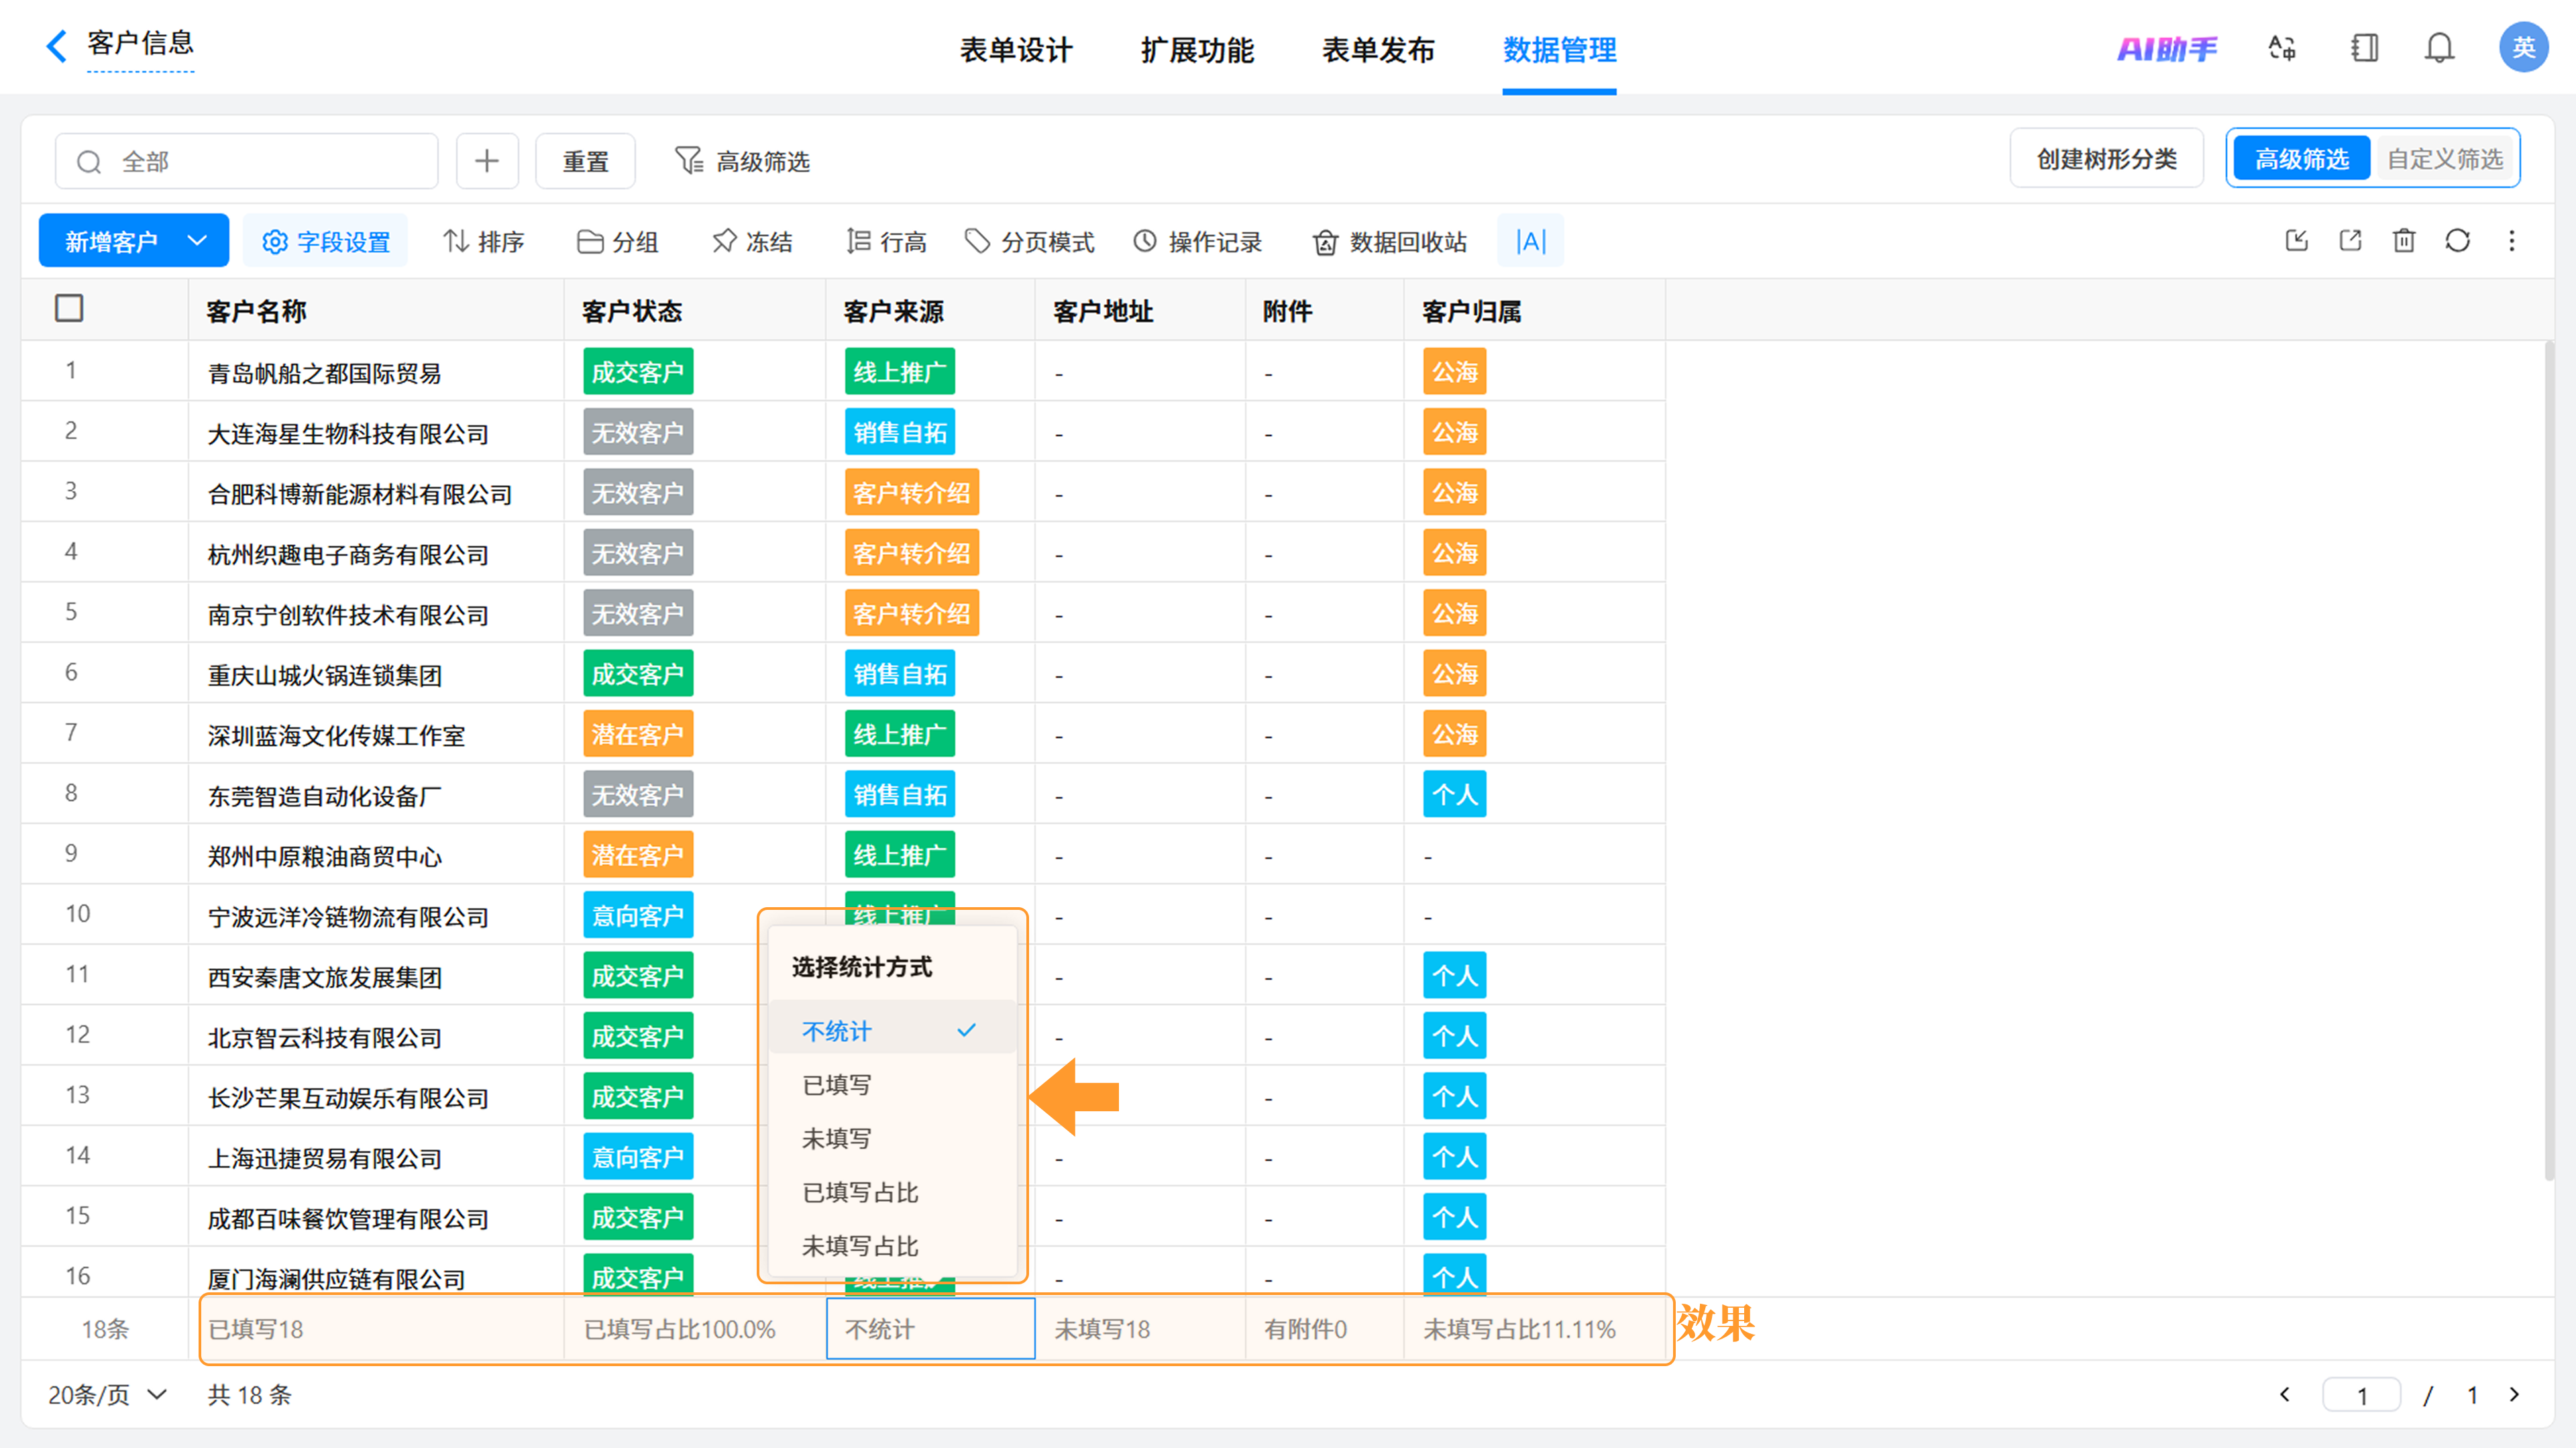Open the notification bell
The height and width of the screenshot is (1448, 2576).
coord(2439,48)
